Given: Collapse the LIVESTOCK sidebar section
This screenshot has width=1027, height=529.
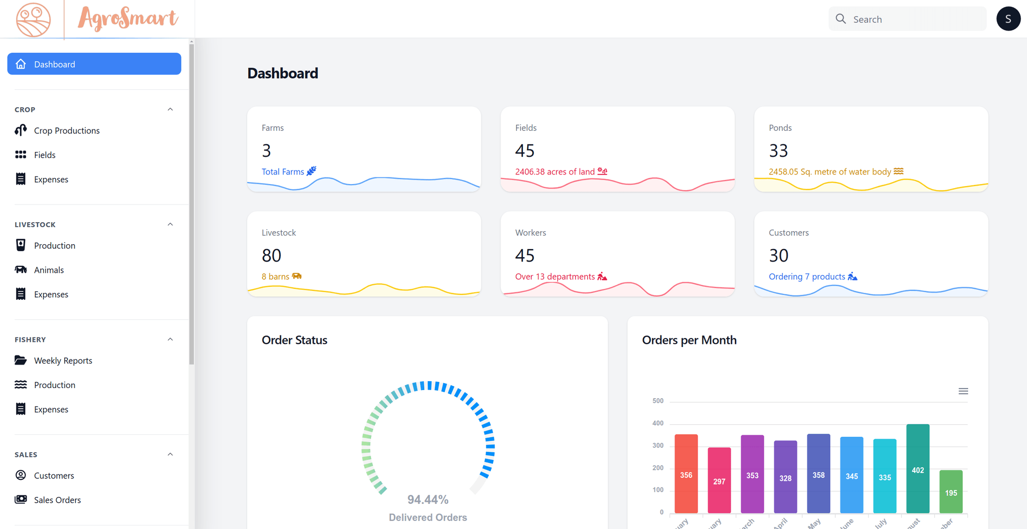Looking at the screenshot, I should [x=170, y=224].
